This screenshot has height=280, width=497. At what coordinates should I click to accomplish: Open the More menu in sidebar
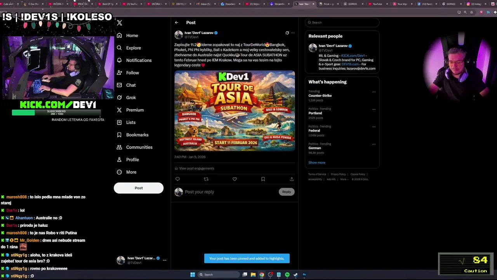(x=127, y=172)
